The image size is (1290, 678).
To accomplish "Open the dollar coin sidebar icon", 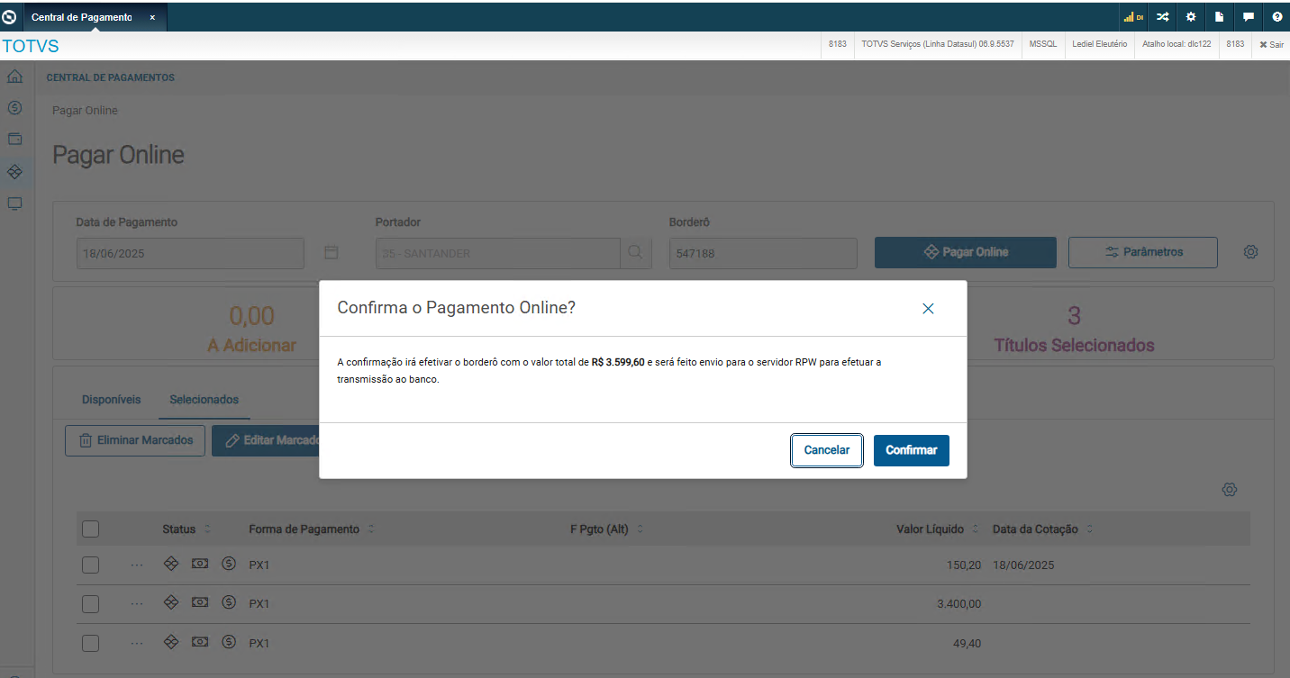I will pos(14,108).
